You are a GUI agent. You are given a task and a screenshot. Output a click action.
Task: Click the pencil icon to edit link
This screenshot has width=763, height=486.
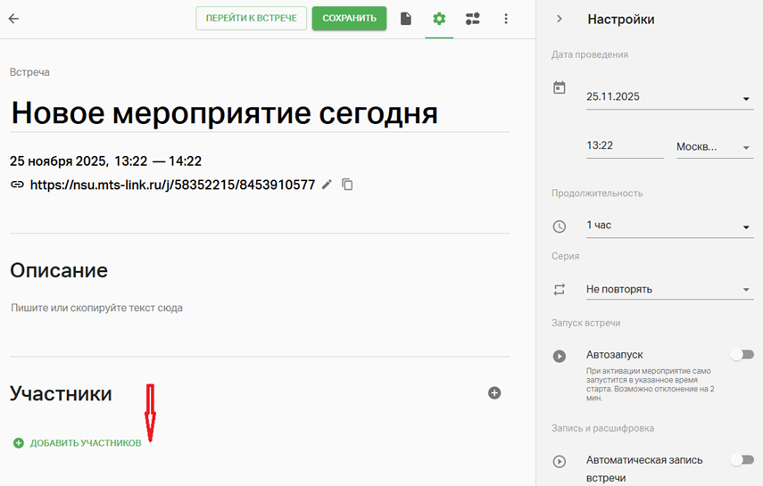(x=327, y=185)
